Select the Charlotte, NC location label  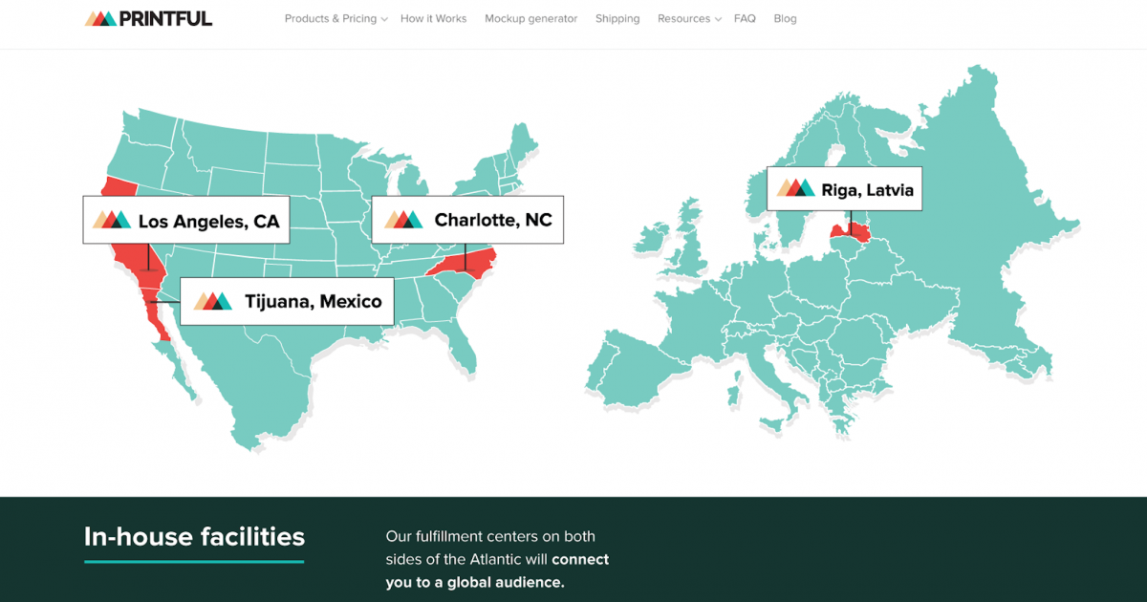(x=492, y=220)
